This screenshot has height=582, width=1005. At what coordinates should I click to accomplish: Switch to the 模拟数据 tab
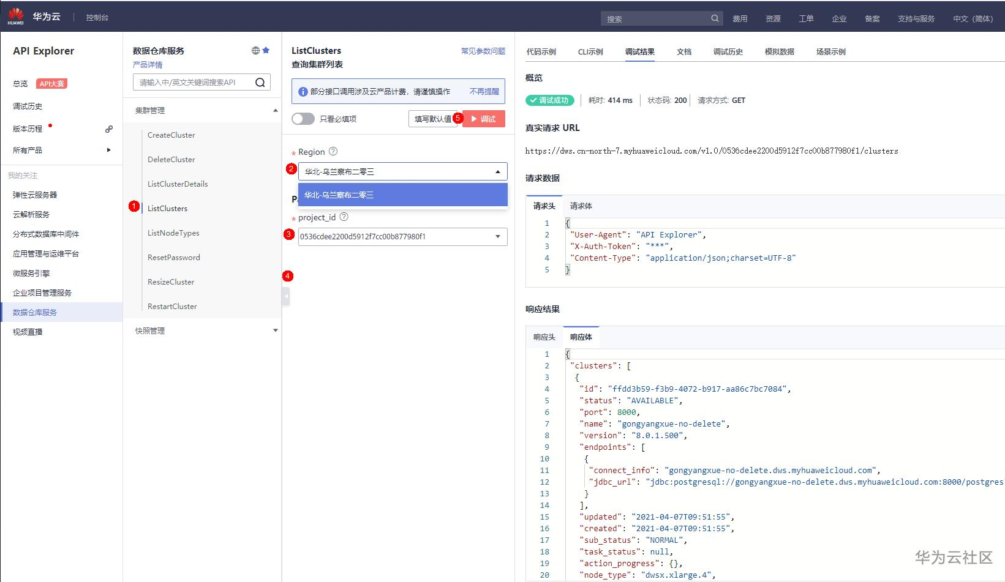pyautogui.click(x=780, y=52)
